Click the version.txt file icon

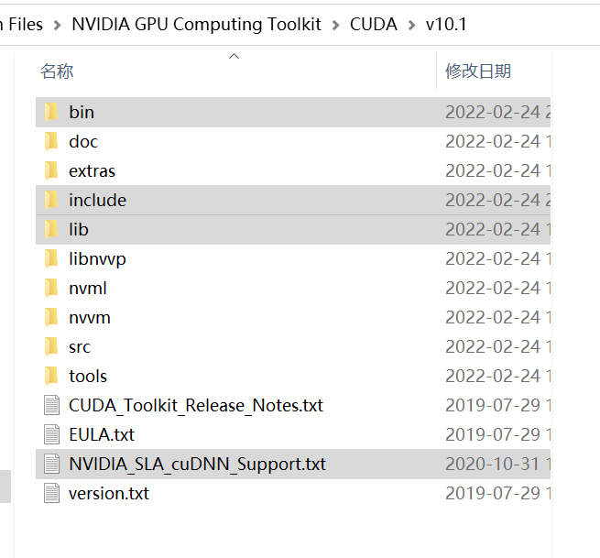coord(52,494)
